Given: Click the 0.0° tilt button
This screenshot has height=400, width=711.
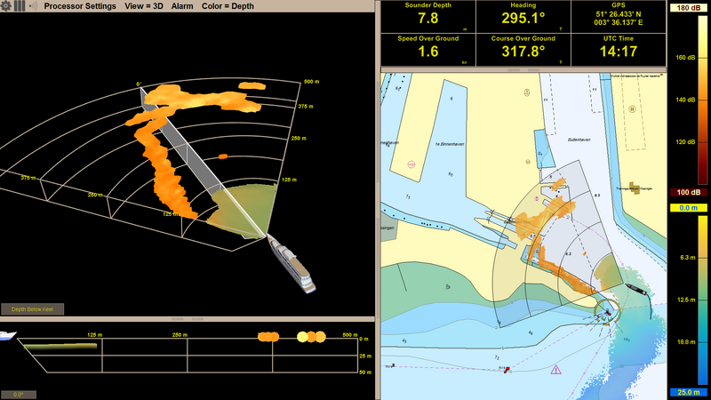Looking at the screenshot, I should tap(18, 395).
